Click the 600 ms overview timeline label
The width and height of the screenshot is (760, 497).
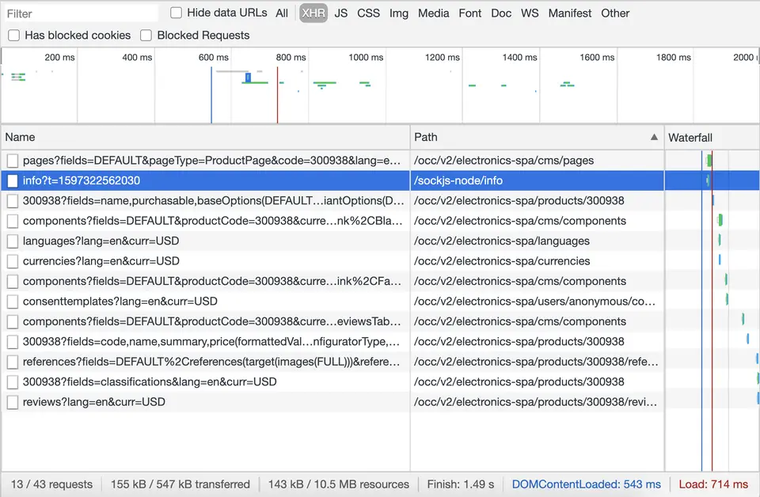pyautogui.click(x=214, y=57)
